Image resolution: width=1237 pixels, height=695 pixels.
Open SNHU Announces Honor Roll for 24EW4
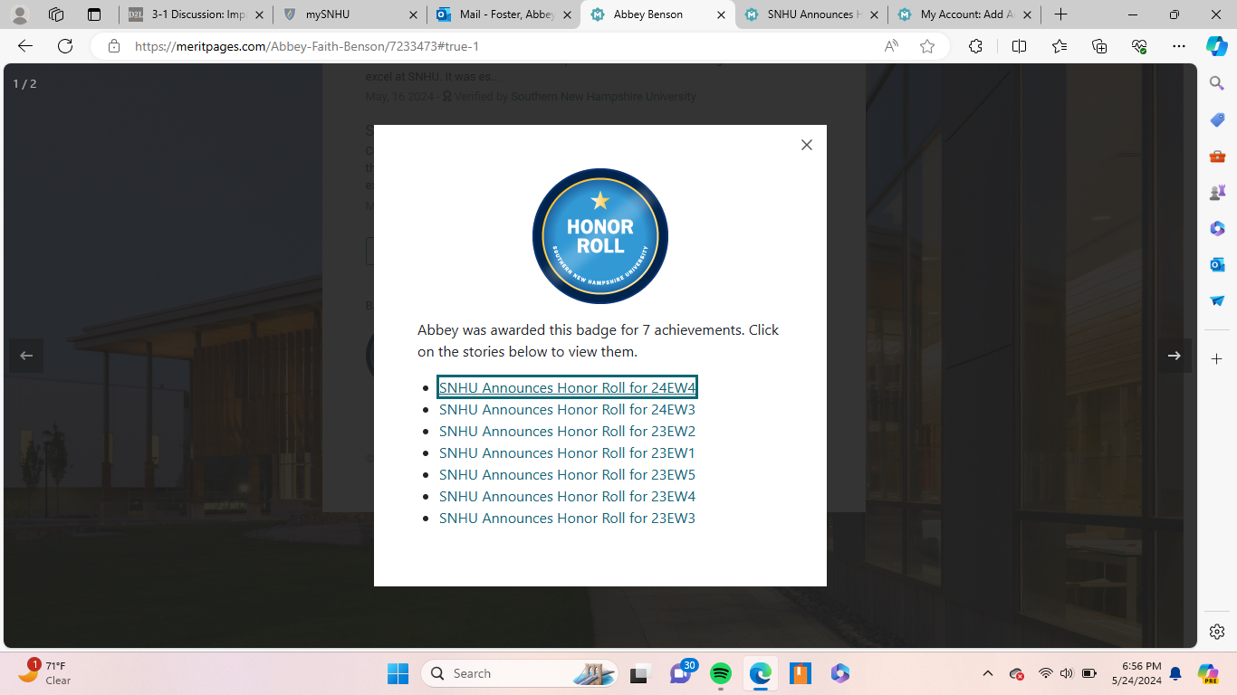click(x=567, y=387)
